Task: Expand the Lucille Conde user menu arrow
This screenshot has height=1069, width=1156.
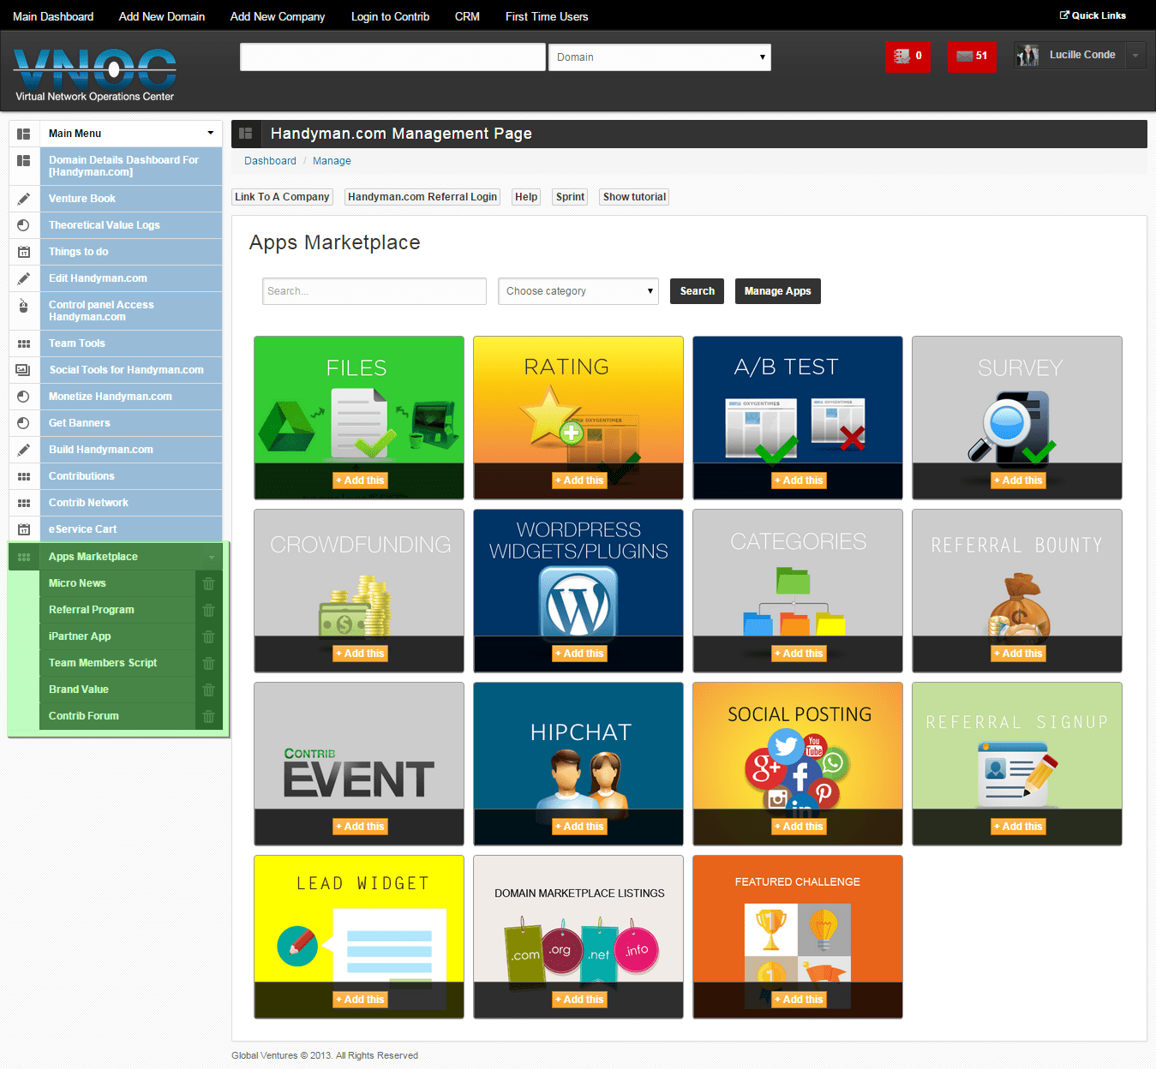Action: [x=1135, y=56]
